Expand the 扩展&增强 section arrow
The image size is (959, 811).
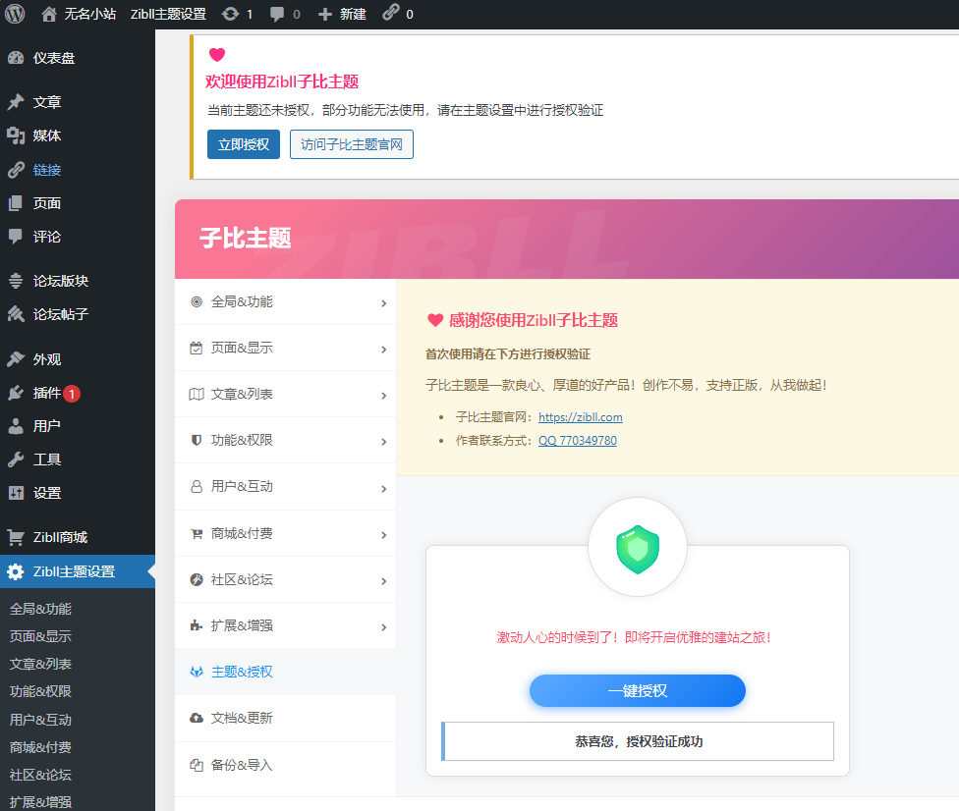pyautogui.click(x=383, y=627)
